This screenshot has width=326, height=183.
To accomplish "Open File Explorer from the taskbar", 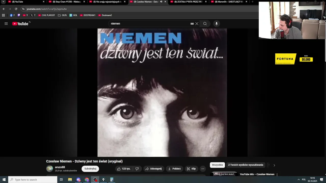I will [70, 179].
